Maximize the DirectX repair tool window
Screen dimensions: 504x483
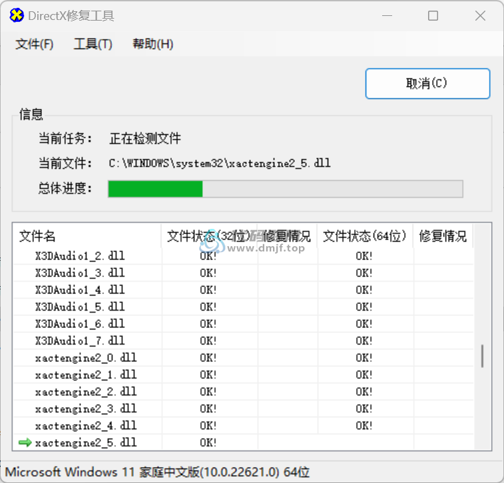[433, 15]
